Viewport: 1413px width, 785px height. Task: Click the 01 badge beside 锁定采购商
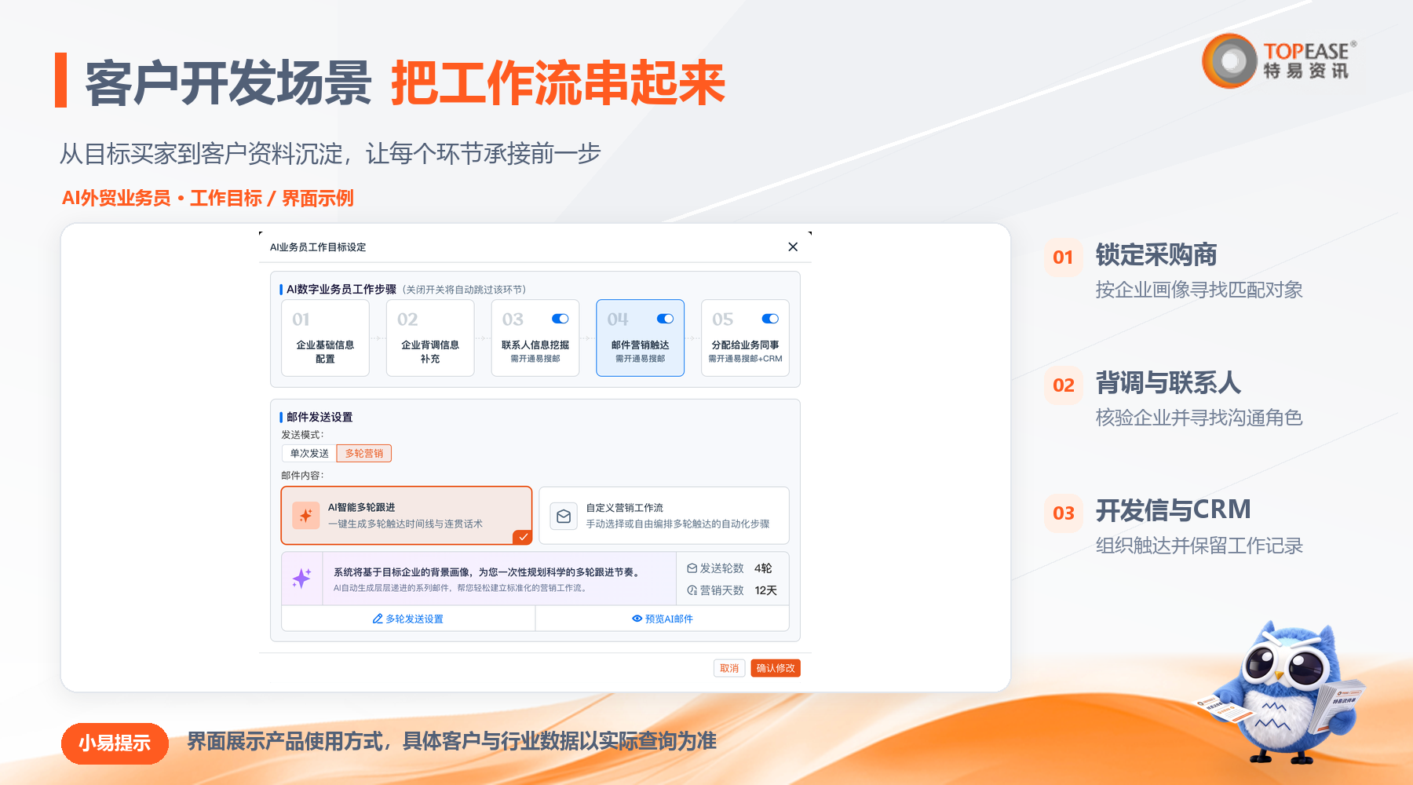point(1063,257)
